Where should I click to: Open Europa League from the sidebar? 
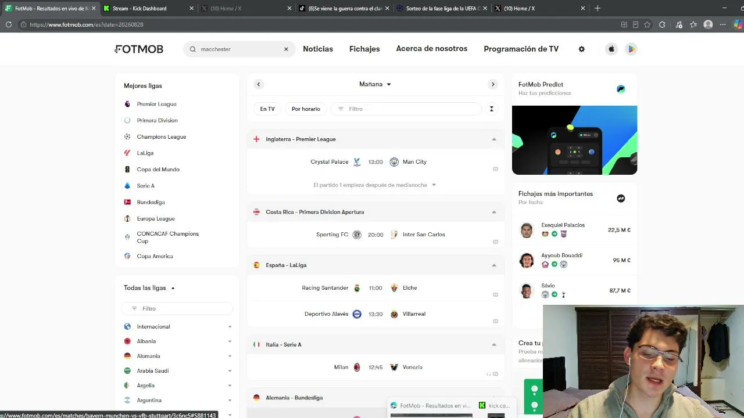coord(156,219)
